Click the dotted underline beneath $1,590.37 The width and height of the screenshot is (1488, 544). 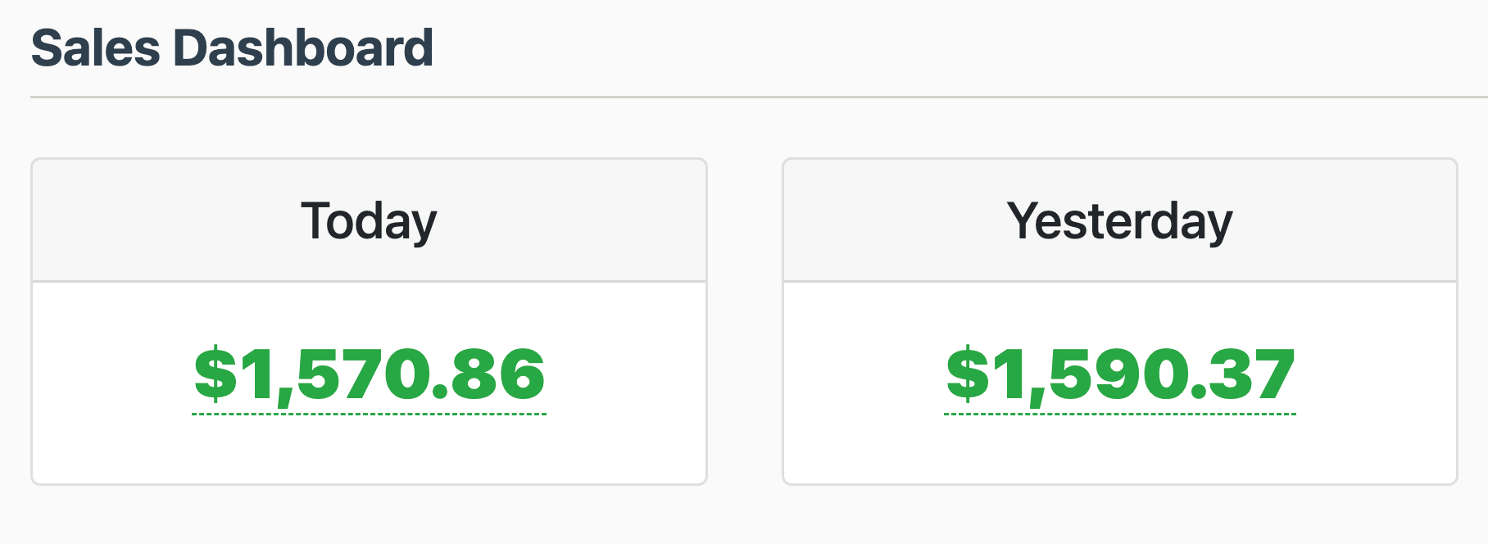[x=1120, y=414]
